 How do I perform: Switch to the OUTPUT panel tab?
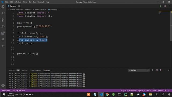[25, 70]
